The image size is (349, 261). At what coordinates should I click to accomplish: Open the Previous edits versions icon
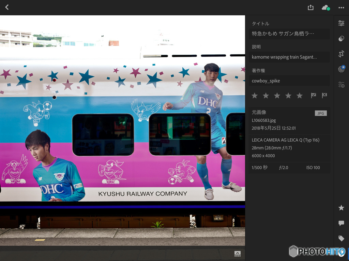pyautogui.click(x=341, y=84)
